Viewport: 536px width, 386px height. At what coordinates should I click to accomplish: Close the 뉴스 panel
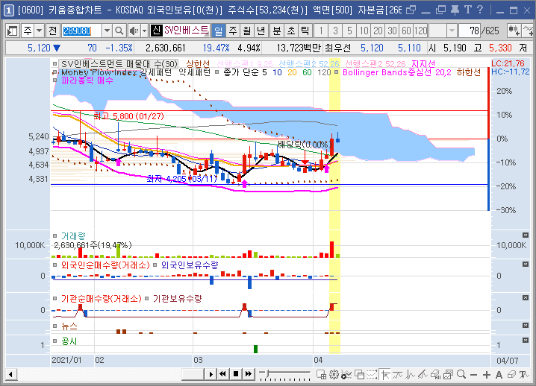click(x=526, y=326)
